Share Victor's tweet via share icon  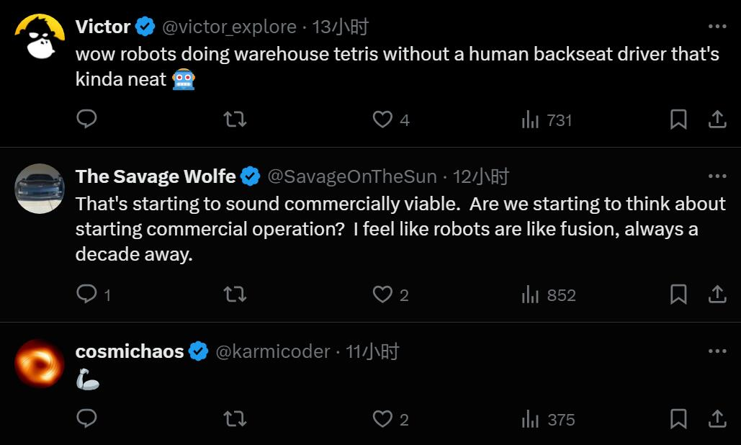point(717,119)
